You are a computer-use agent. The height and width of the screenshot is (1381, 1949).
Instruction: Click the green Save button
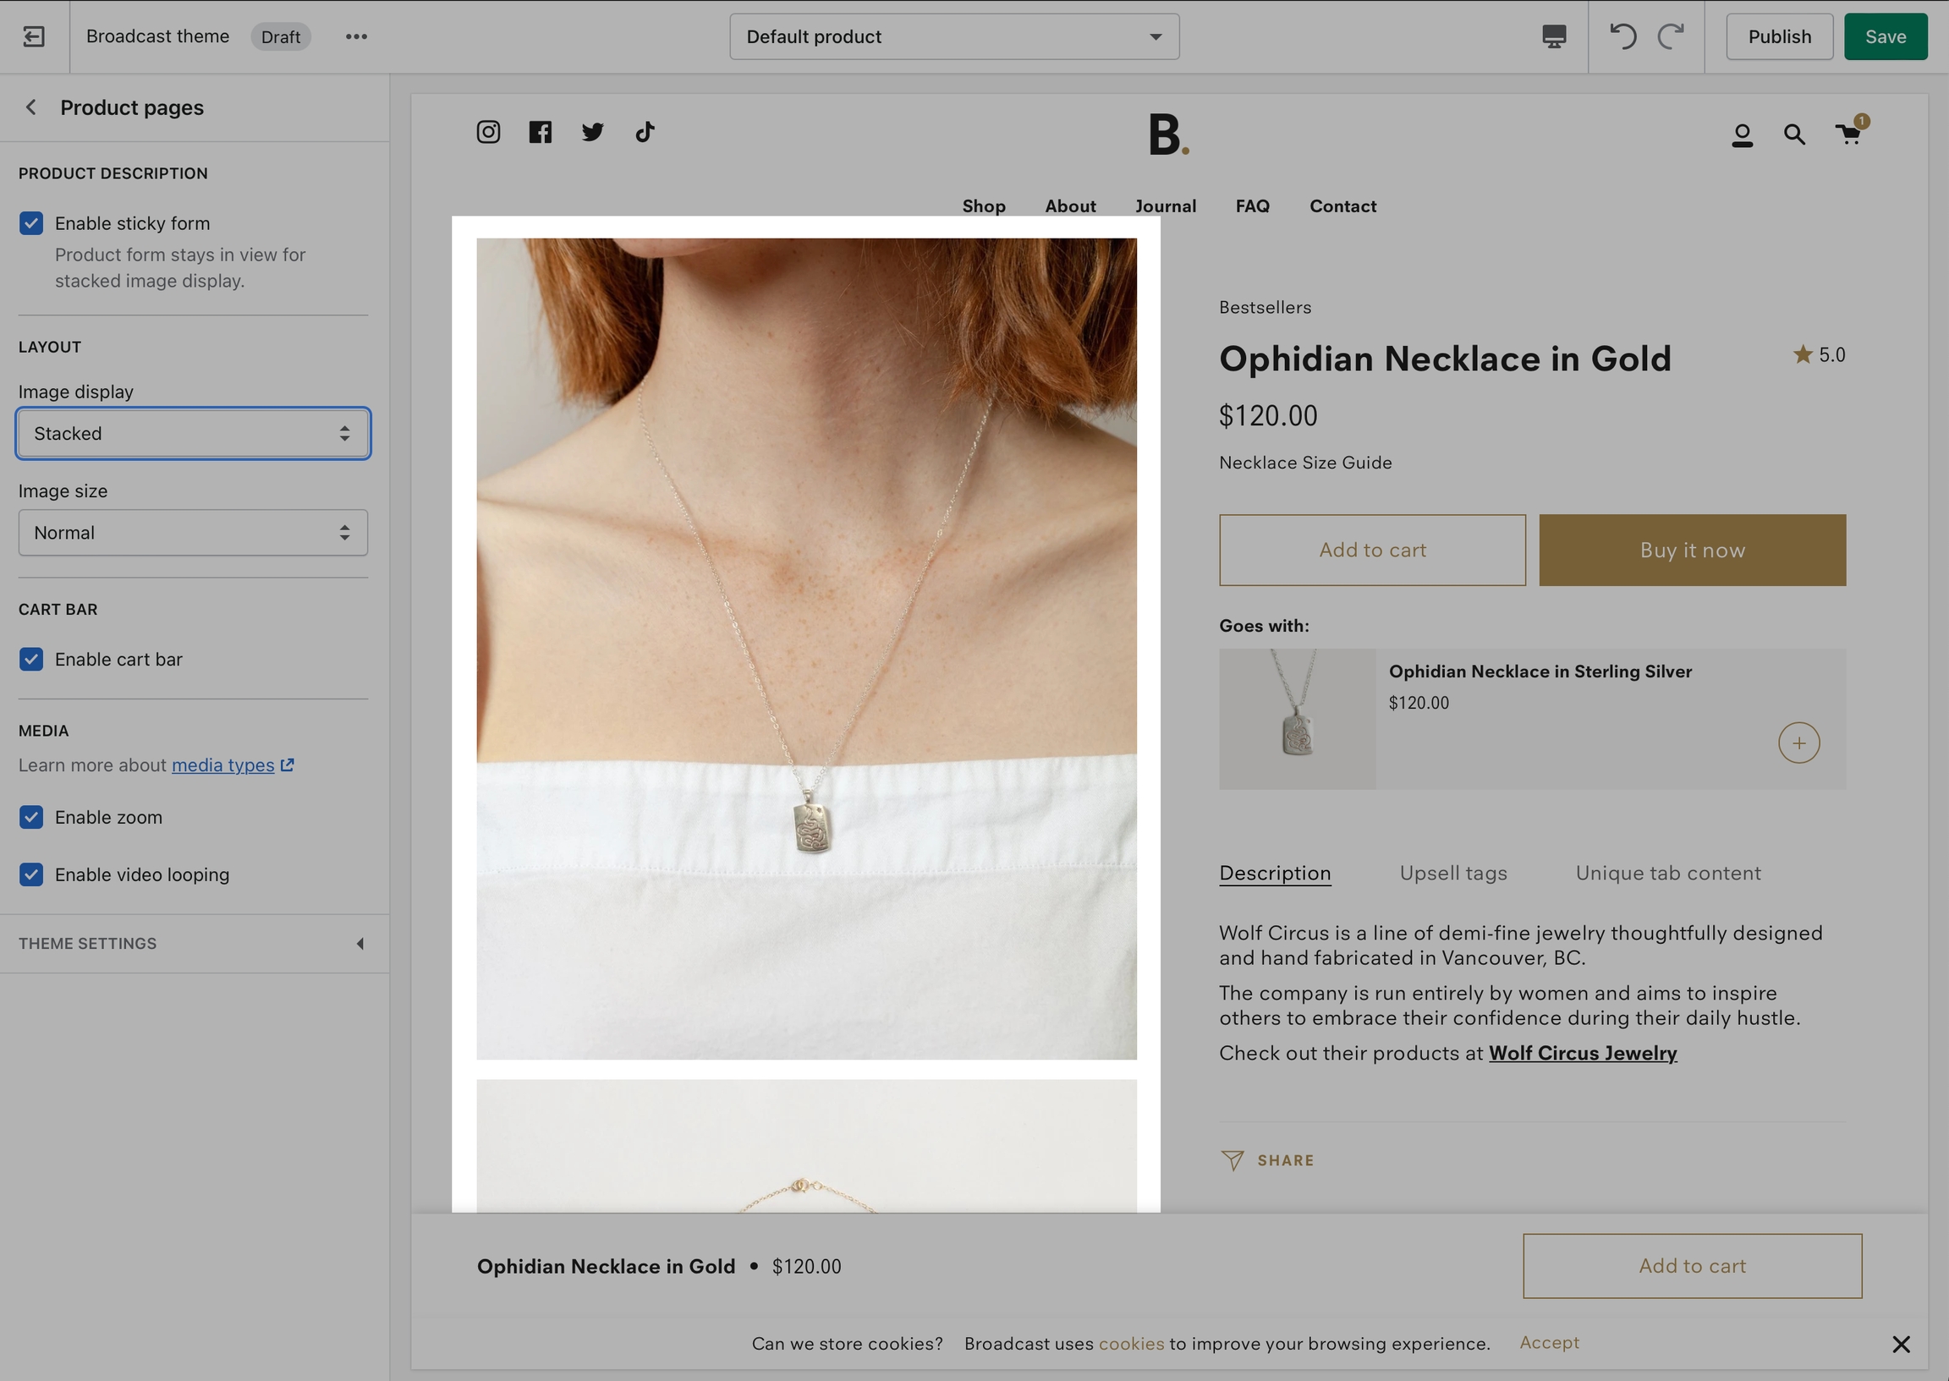point(1886,36)
